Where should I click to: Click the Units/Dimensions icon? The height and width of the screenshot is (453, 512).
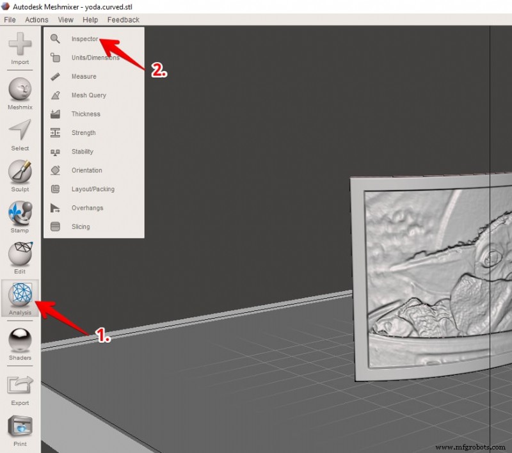point(55,58)
